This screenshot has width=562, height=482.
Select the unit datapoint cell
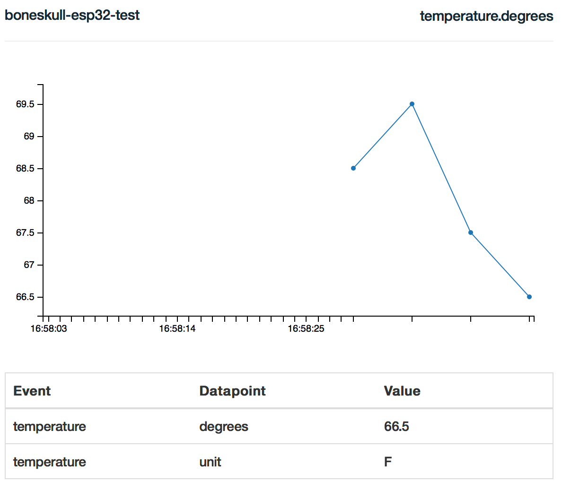pyautogui.click(x=211, y=462)
